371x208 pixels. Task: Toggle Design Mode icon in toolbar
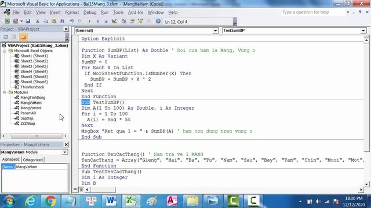[x=114, y=21]
